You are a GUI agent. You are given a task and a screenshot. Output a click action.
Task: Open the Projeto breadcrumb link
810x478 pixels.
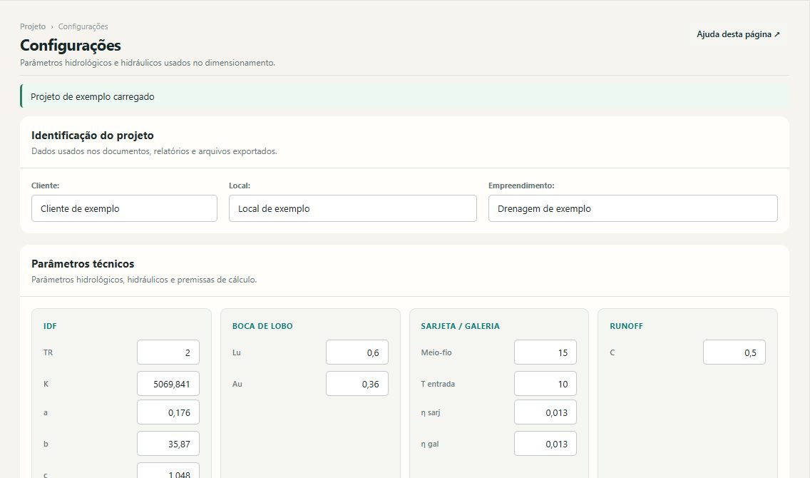click(33, 26)
